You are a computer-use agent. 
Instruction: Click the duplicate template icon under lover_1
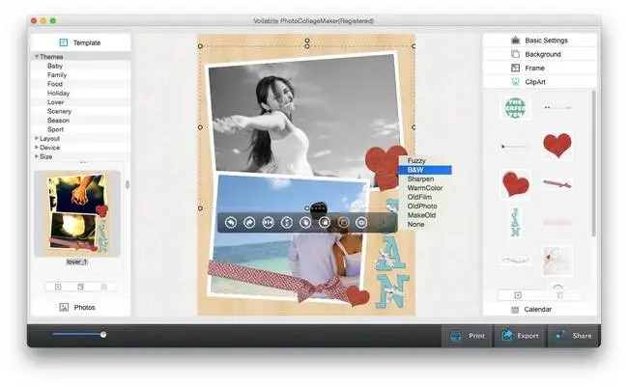pos(80,287)
